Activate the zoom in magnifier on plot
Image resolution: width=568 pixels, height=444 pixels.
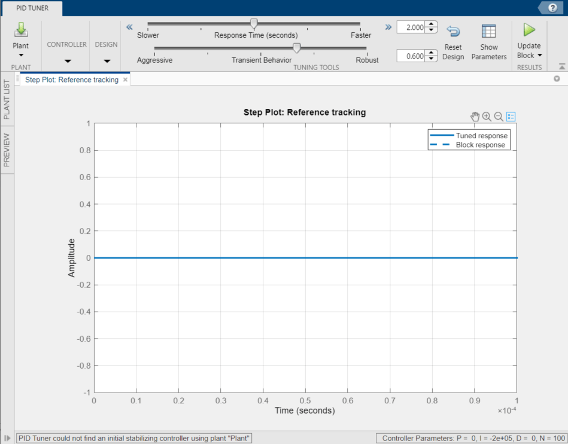(x=487, y=117)
